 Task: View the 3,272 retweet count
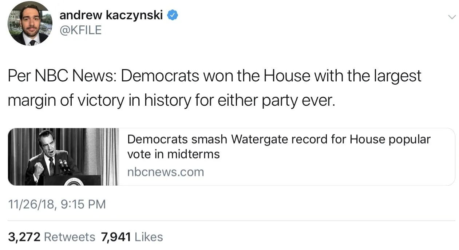(24, 237)
